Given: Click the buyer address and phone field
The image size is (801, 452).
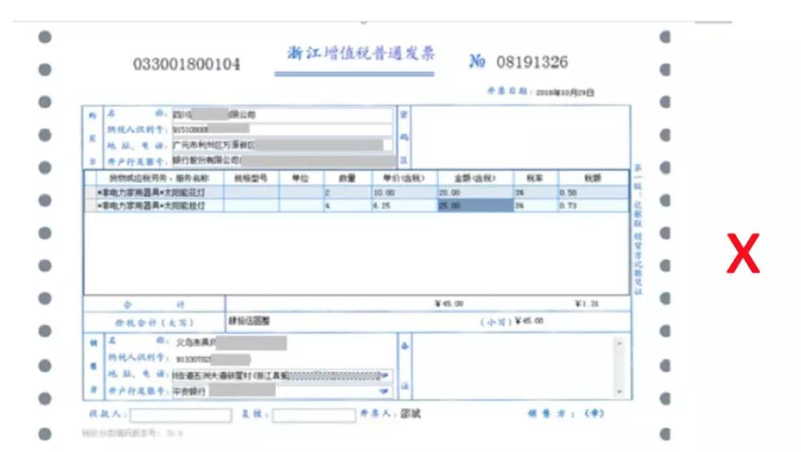Looking at the screenshot, I should 283,145.
